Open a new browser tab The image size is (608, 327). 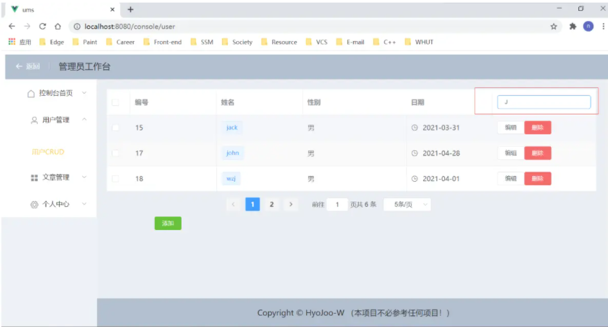pos(131,9)
